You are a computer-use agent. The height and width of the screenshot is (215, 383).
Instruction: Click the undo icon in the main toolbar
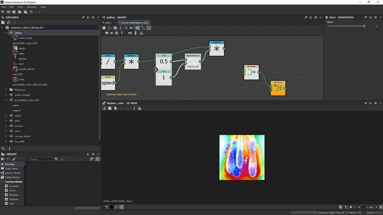pyautogui.click(x=31, y=12)
